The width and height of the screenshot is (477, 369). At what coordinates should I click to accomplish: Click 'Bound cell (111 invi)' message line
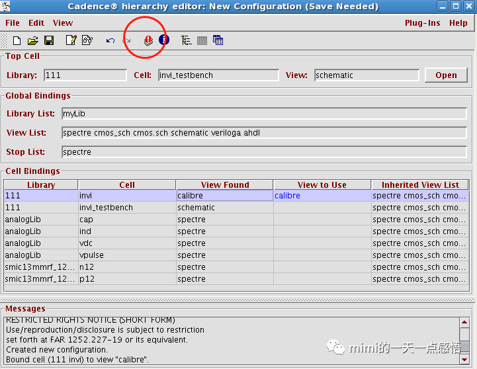tap(77, 360)
